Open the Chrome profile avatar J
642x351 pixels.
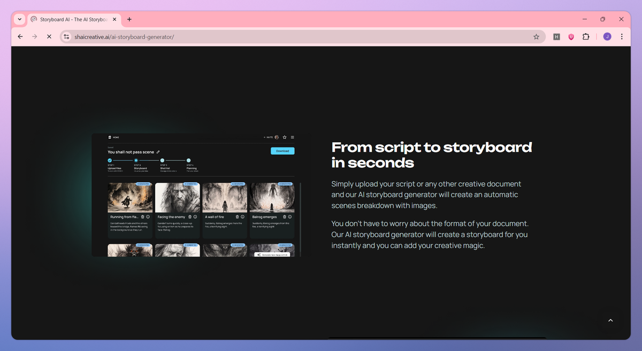pos(607,37)
